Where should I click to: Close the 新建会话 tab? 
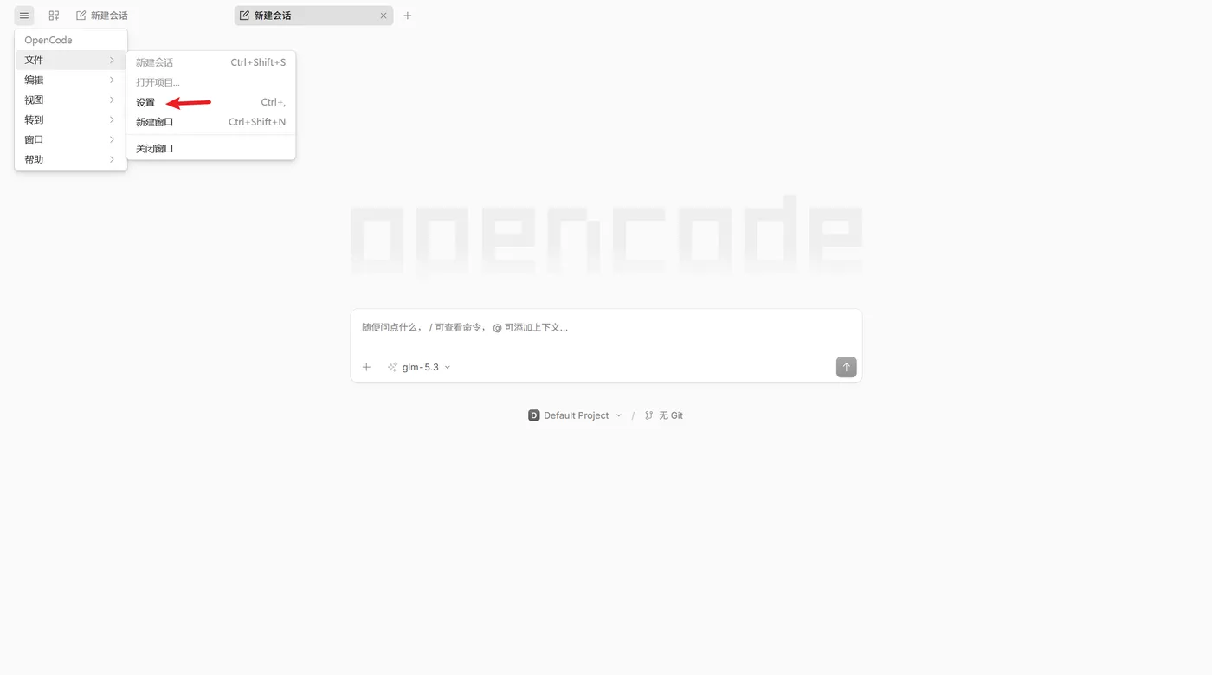[x=384, y=16]
